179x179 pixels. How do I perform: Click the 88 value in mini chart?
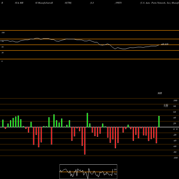[115, 170]
